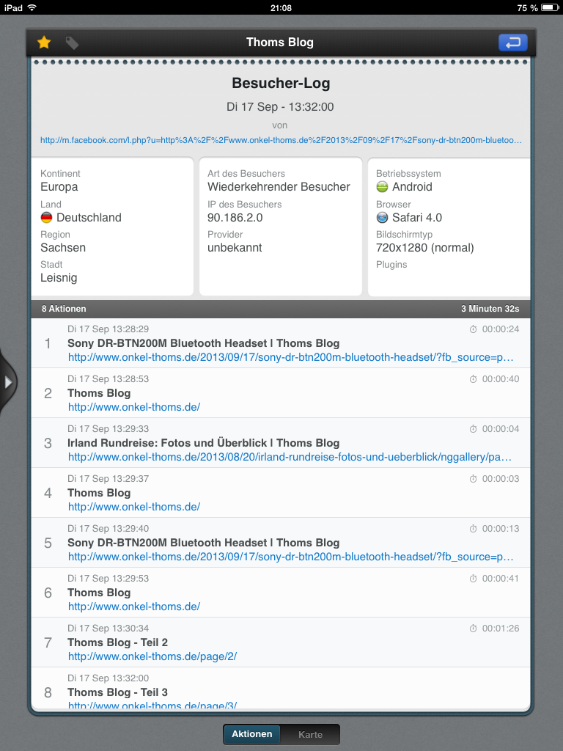Tap the gray tag icon
Screen dimensions: 563x751
click(x=73, y=43)
